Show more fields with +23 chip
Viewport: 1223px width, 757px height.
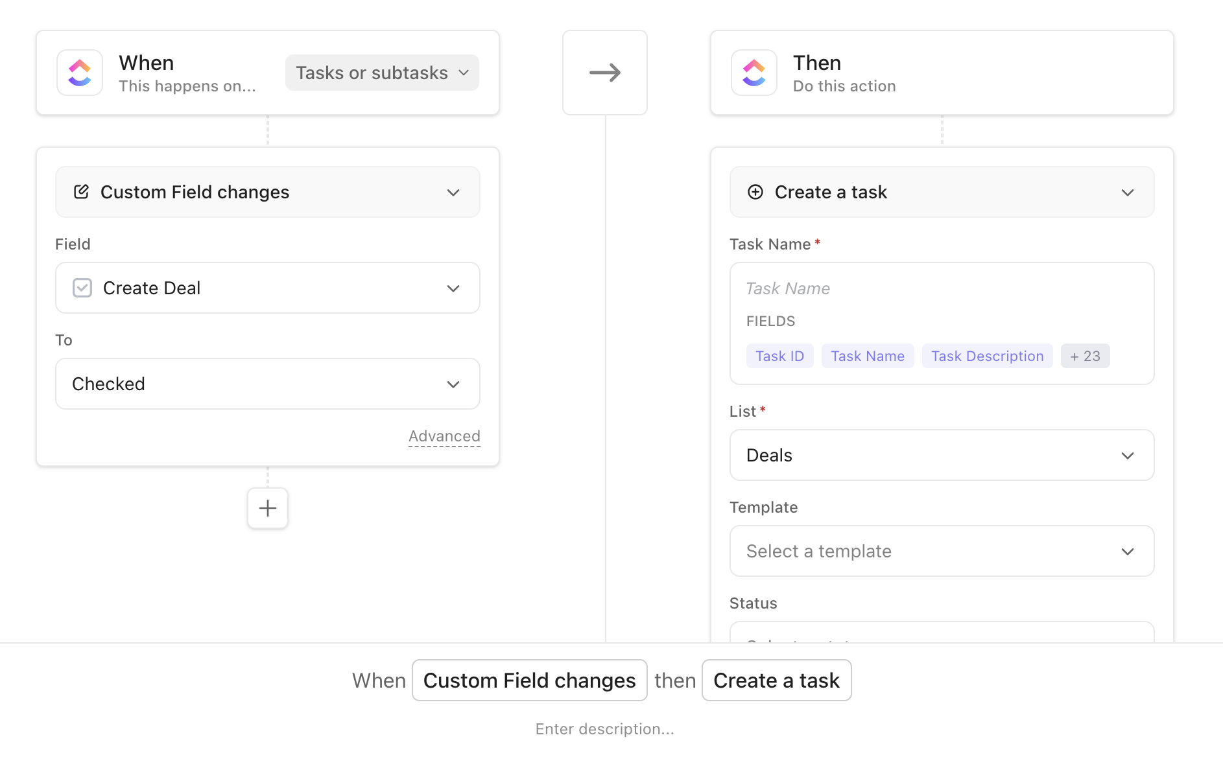pyautogui.click(x=1085, y=356)
